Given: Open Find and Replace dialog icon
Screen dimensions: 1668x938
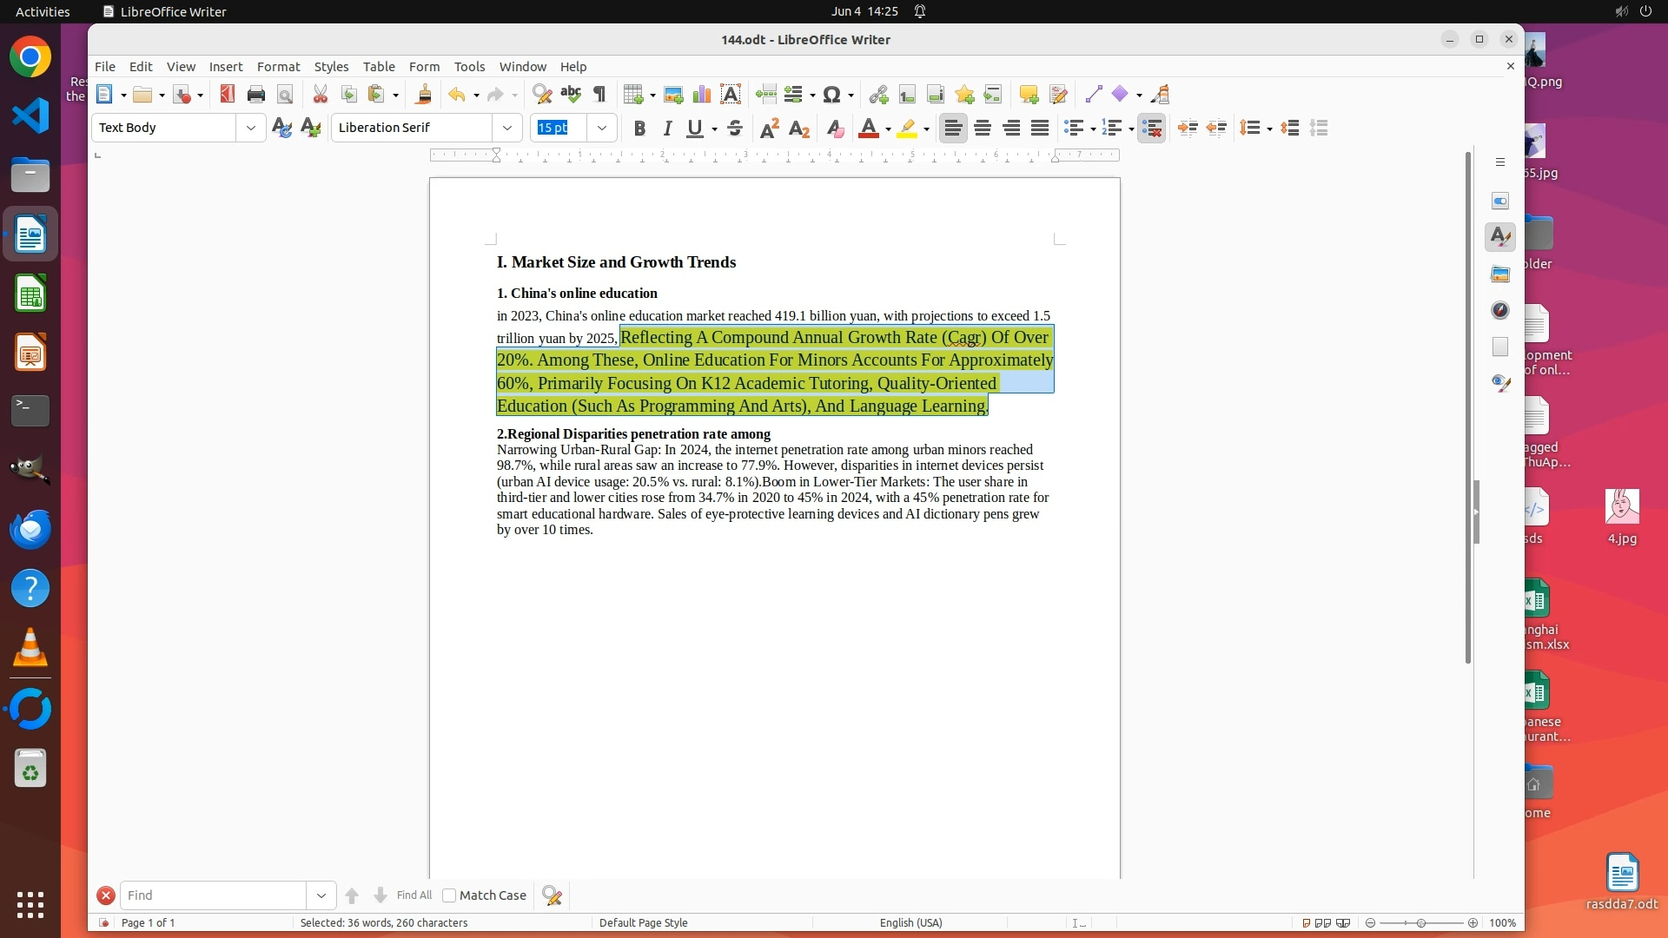Looking at the screenshot, I should pyautogui.click(x=542, y=95).
